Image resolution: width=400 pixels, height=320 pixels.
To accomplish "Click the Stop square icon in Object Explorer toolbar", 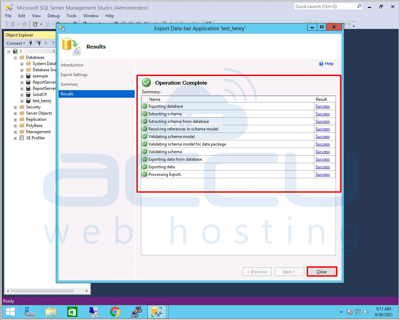I will (46, 43).
